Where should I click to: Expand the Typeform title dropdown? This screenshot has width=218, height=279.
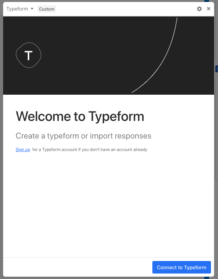(x=20, y=9)
